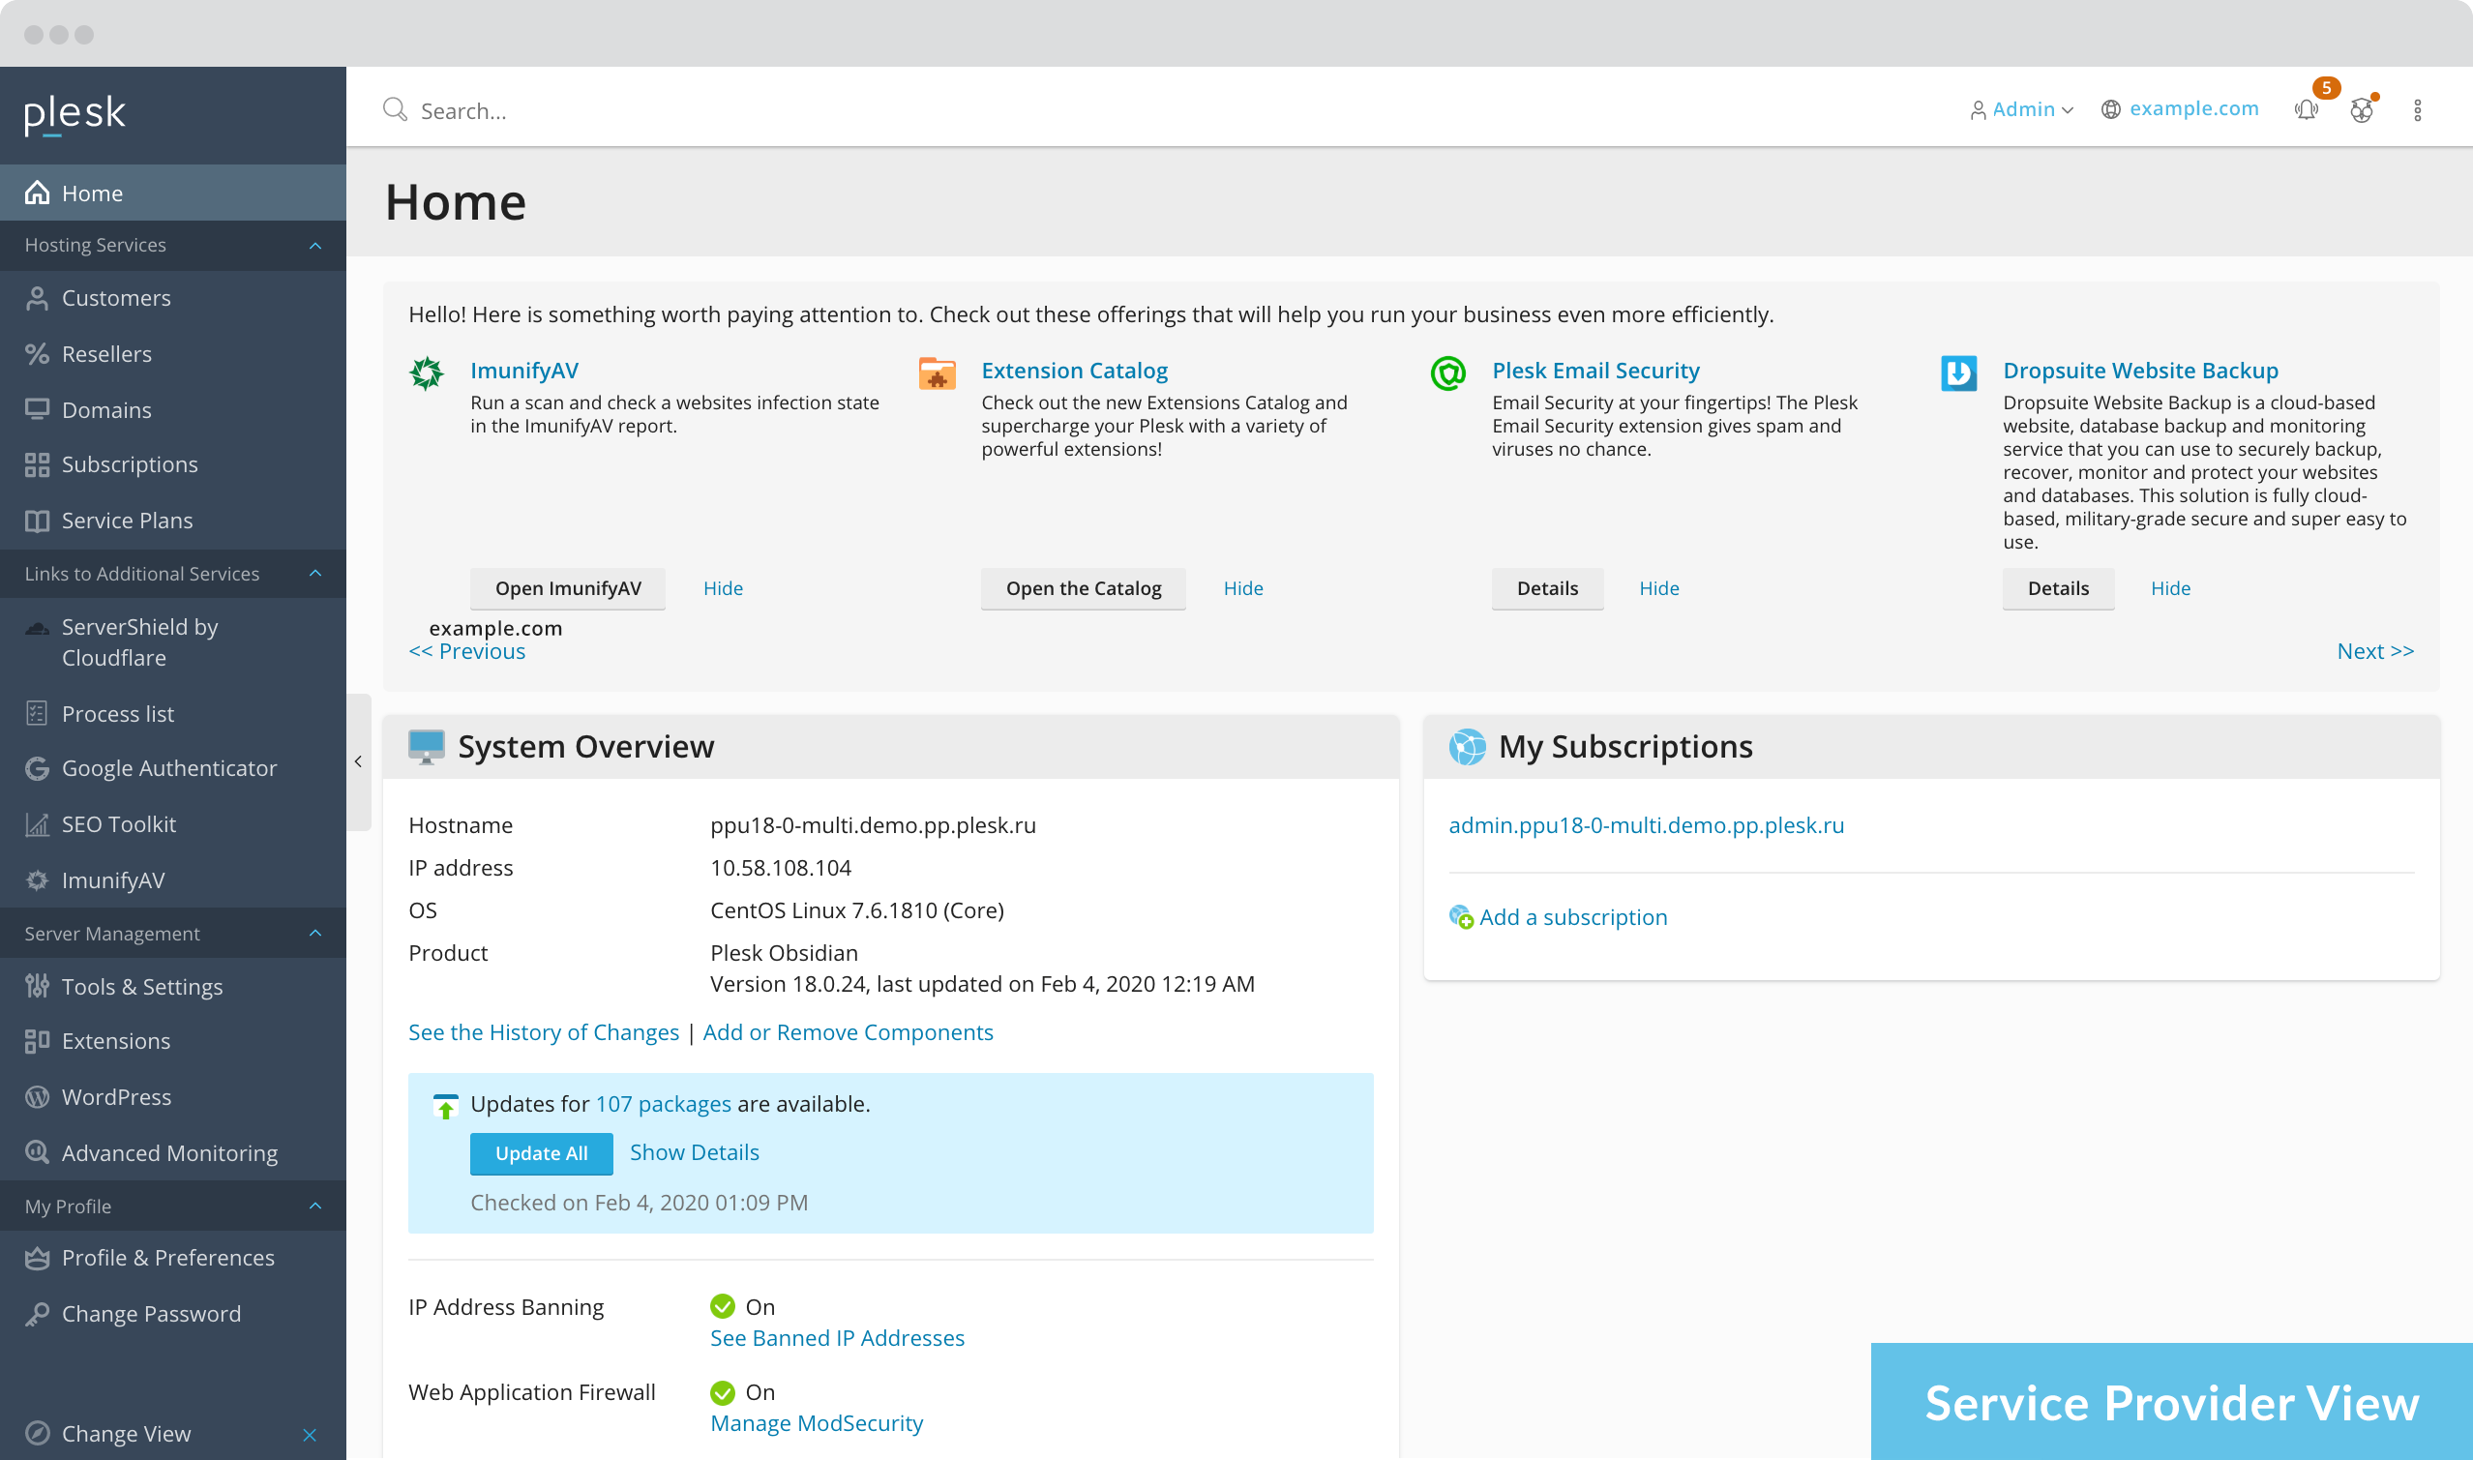The width and height of the screenshot is (2473, 1460).
Task: Click the Dropsuite Website Backup download icon
Action: [x=1958, y=373]
